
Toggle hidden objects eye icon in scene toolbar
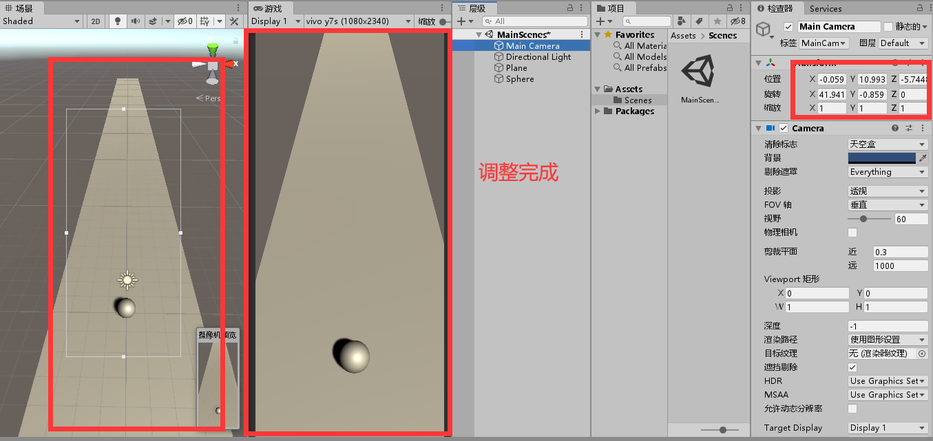185,21
